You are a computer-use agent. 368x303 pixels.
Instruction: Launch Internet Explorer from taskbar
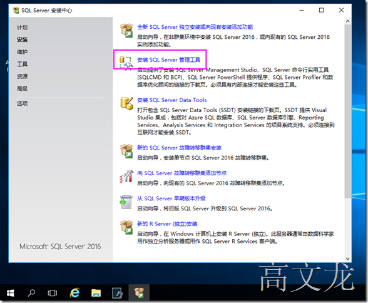tap(74, 293)
